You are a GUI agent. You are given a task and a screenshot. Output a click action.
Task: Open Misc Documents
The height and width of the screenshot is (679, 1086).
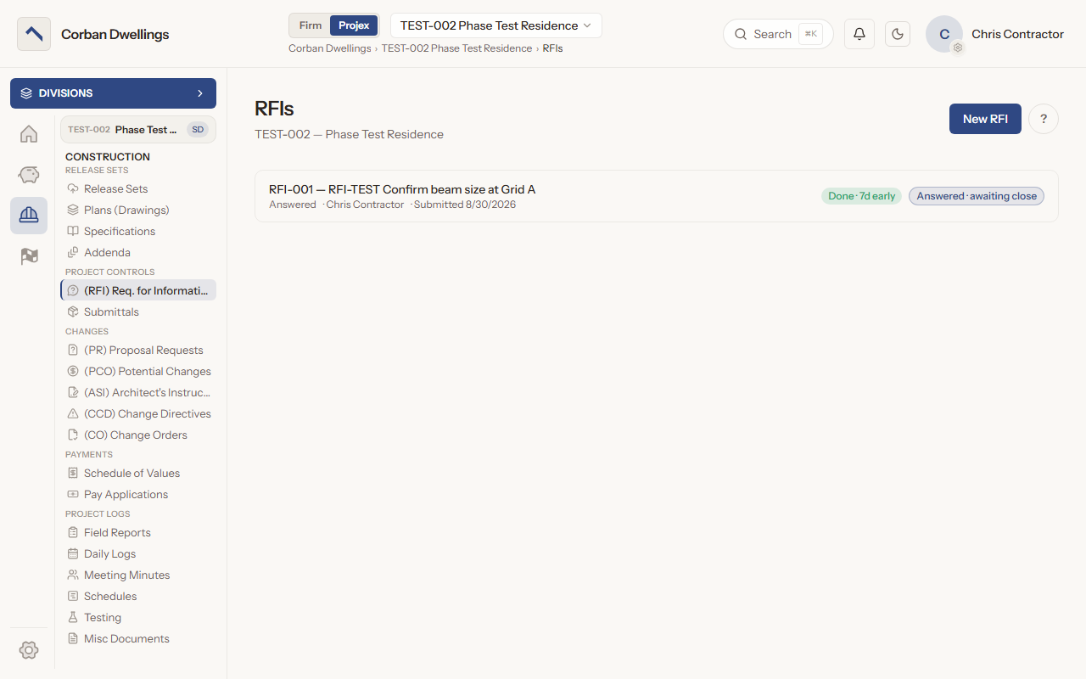(138, 638)
